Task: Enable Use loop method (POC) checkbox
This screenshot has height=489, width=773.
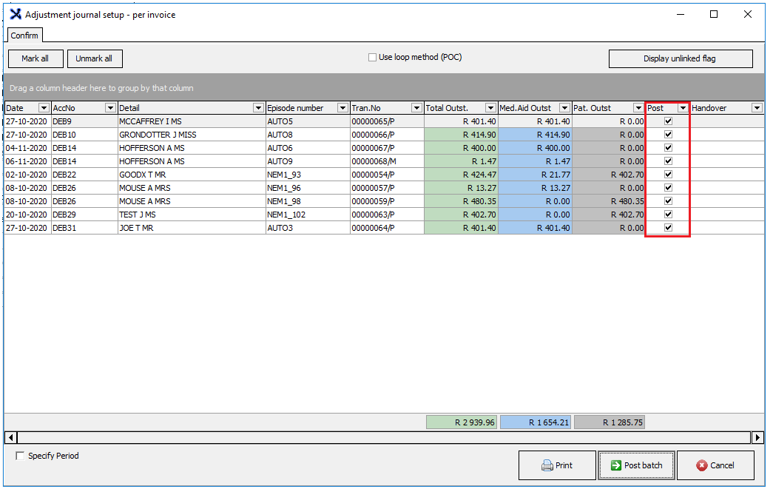Action: tap(373, 58)
